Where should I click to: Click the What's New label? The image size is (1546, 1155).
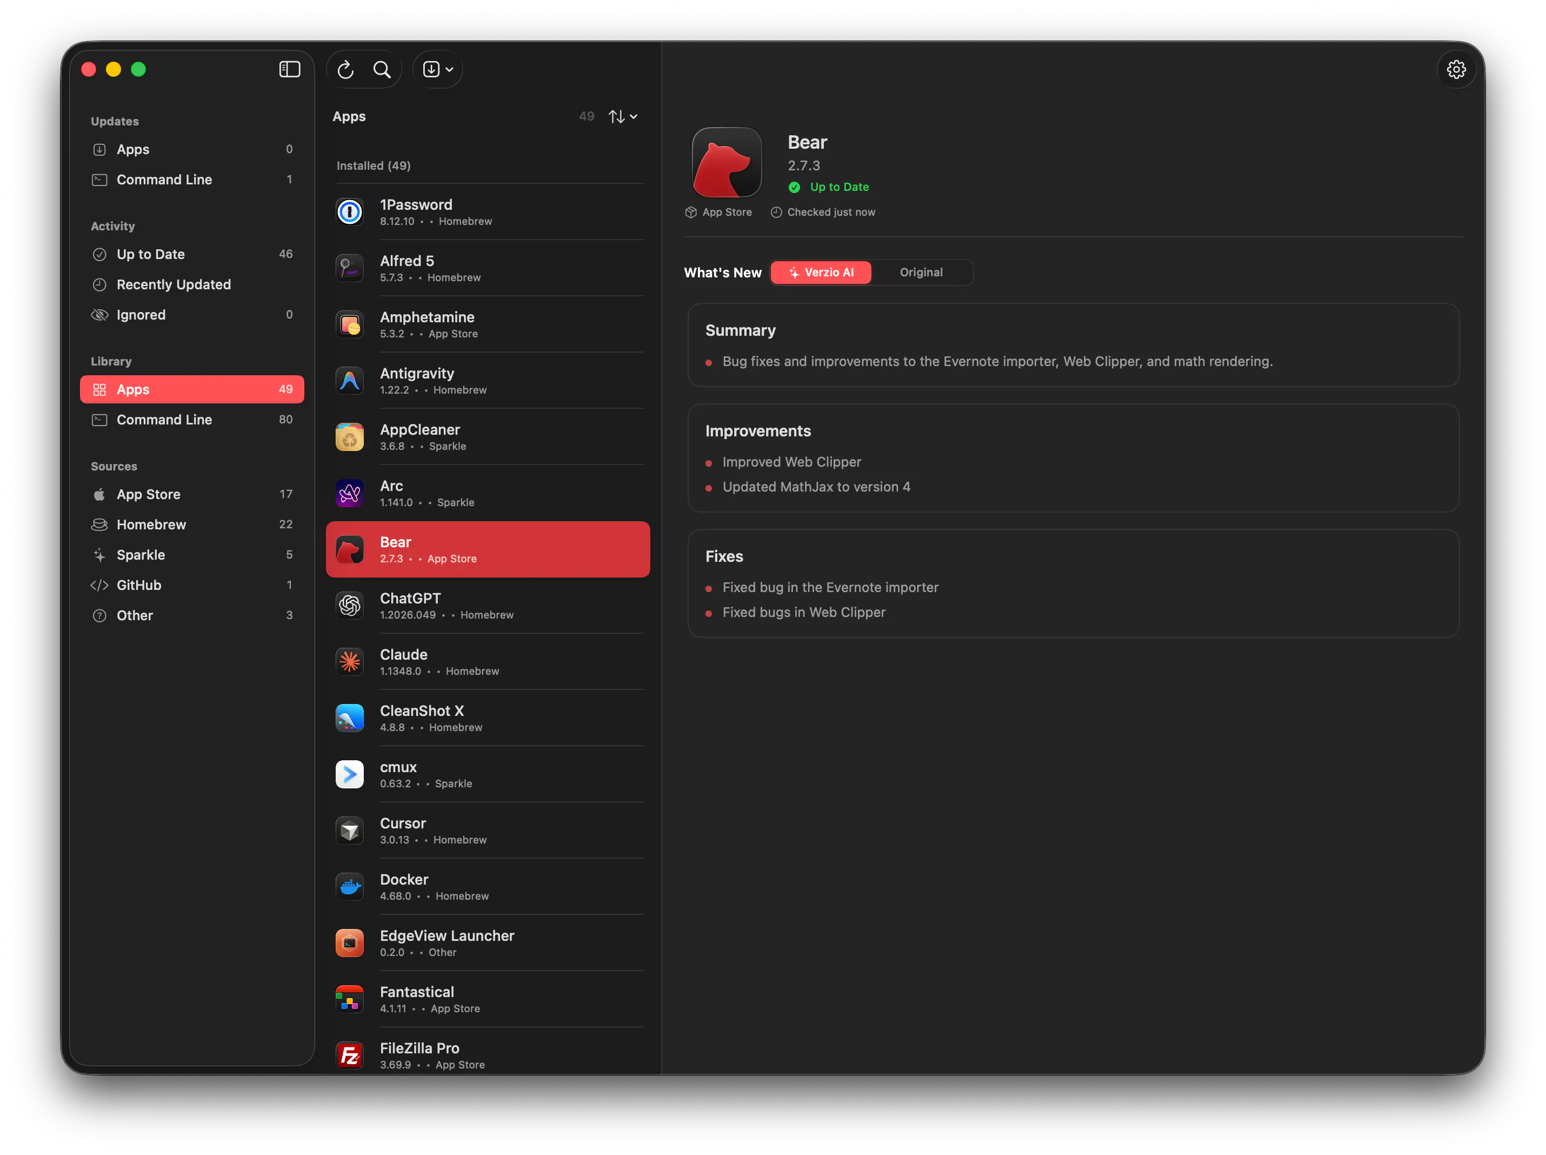[723, 273]
